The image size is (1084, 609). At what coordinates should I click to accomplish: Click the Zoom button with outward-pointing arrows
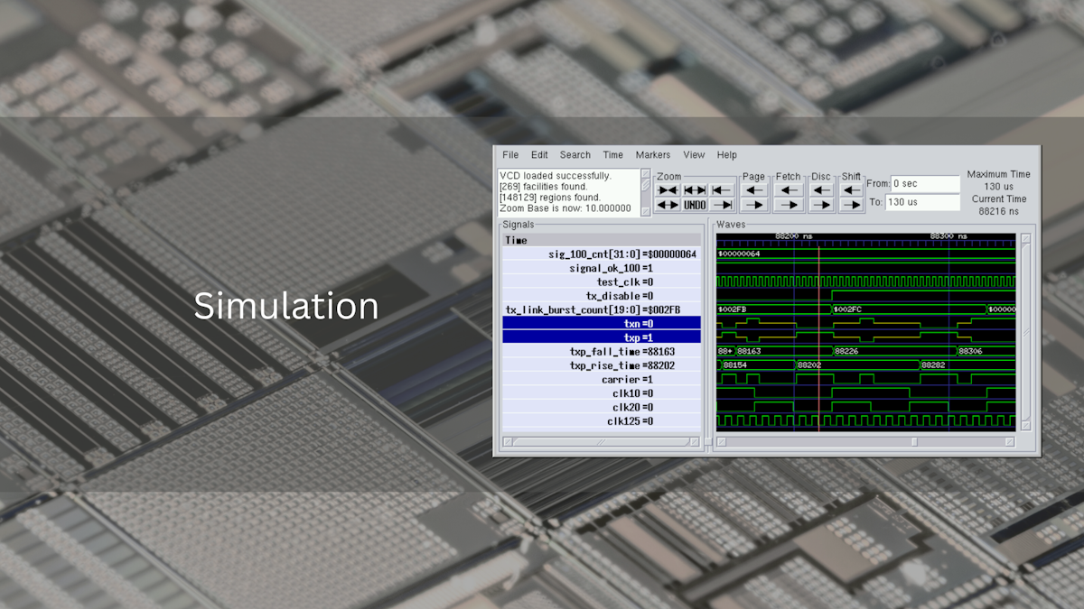668,205
